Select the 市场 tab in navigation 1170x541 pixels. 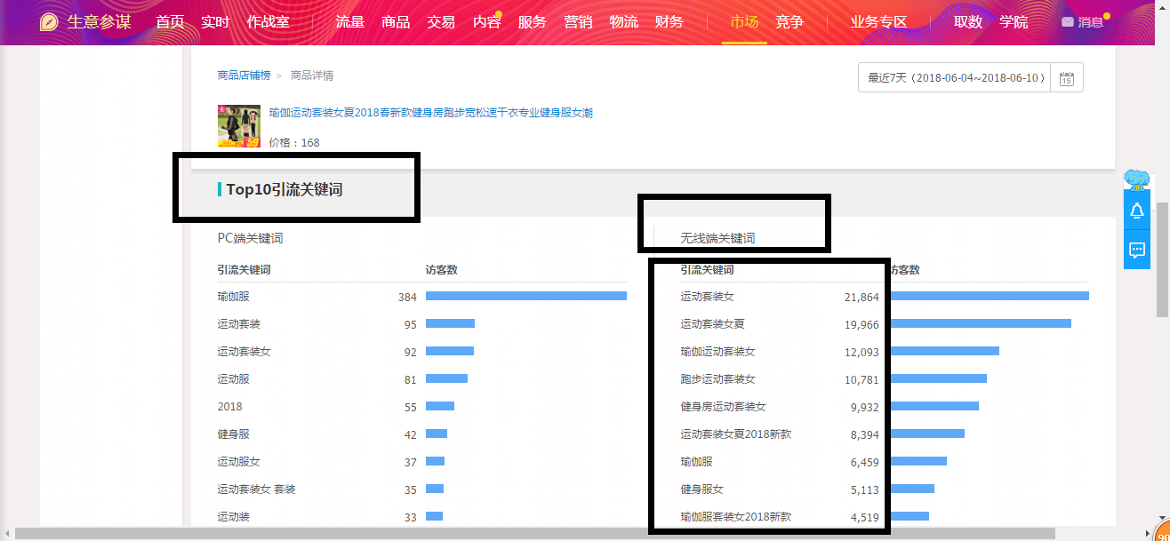[744, 22]
